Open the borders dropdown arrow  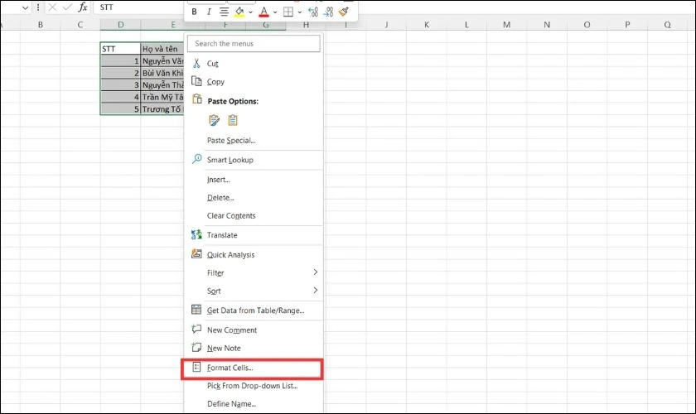[x=300, y=12]
